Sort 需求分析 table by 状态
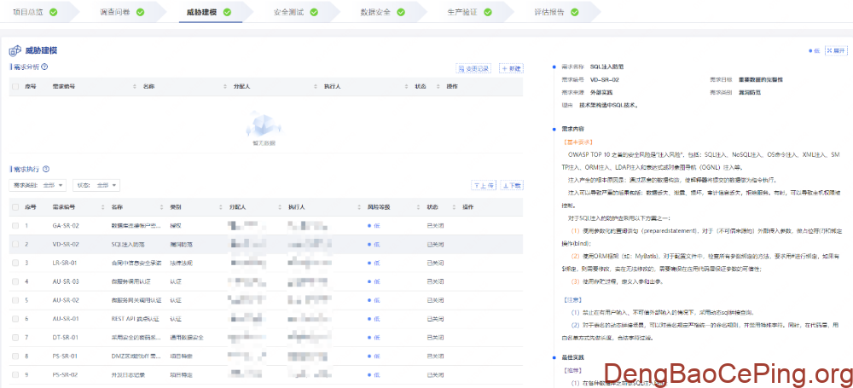Screen dimensions: 853x388 click(438, 86)
